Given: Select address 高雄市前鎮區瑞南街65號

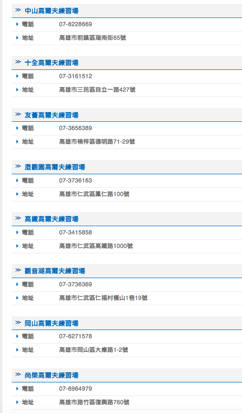Looking at the screenshot, I should 92,38.
